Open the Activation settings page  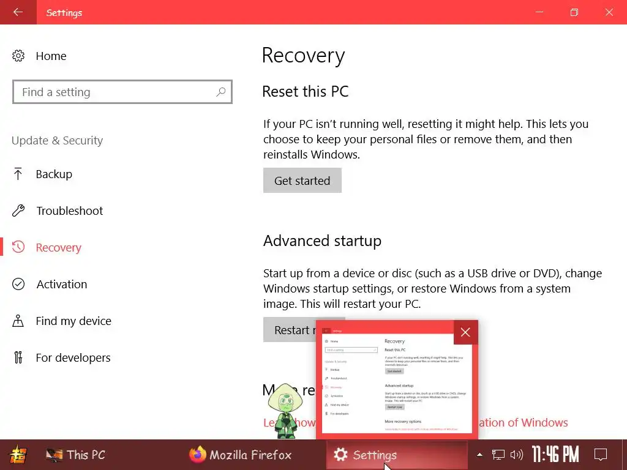tap(62, 284)
